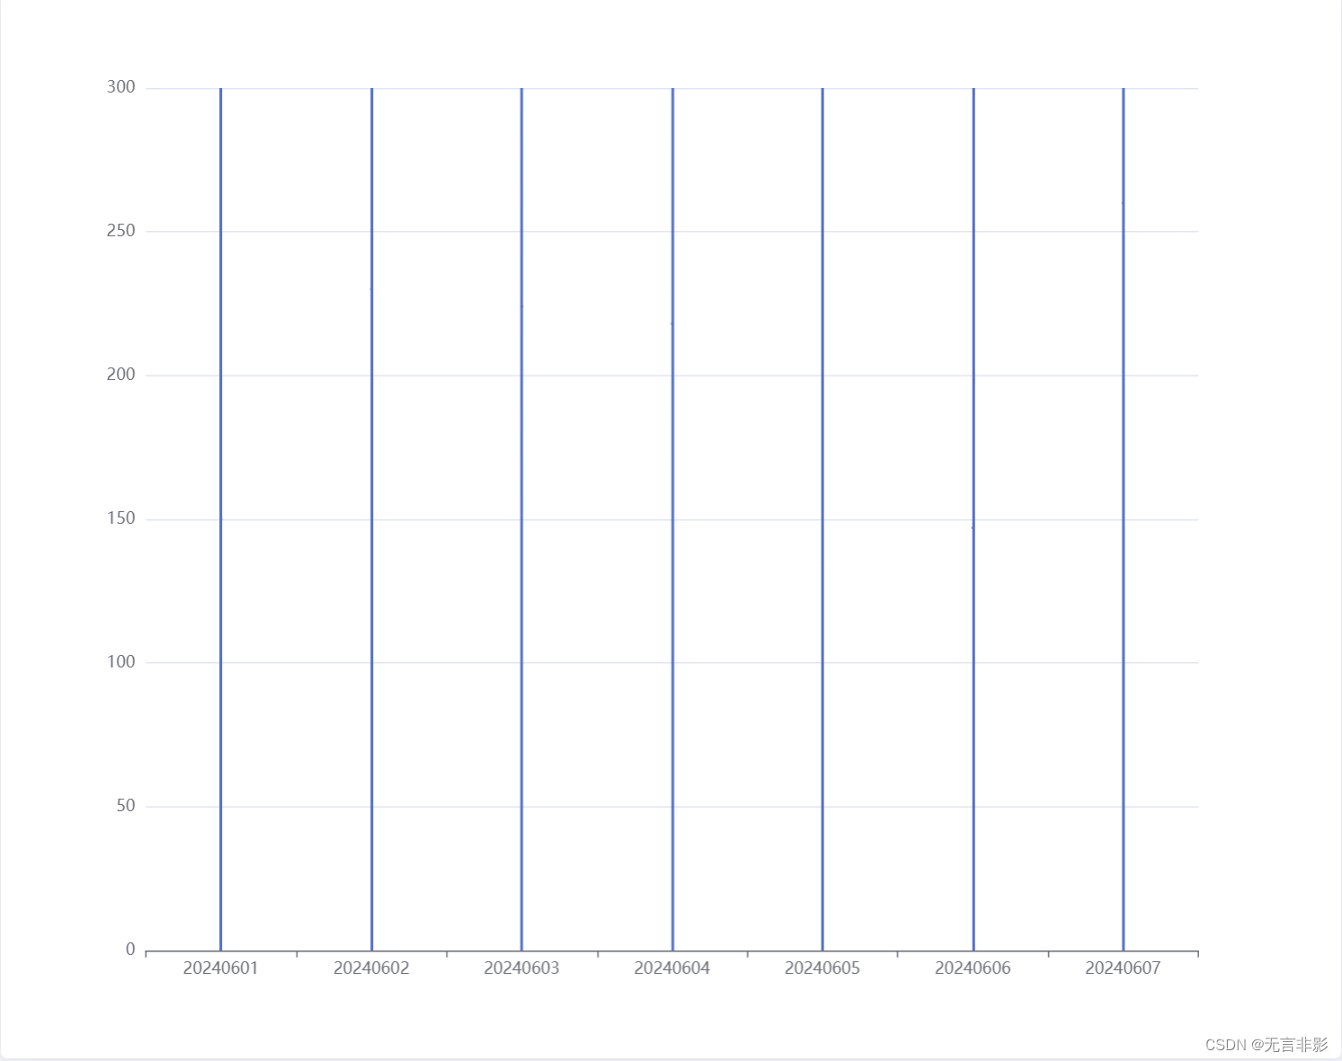Click the 20240605 x-axis label

(822, 968)
